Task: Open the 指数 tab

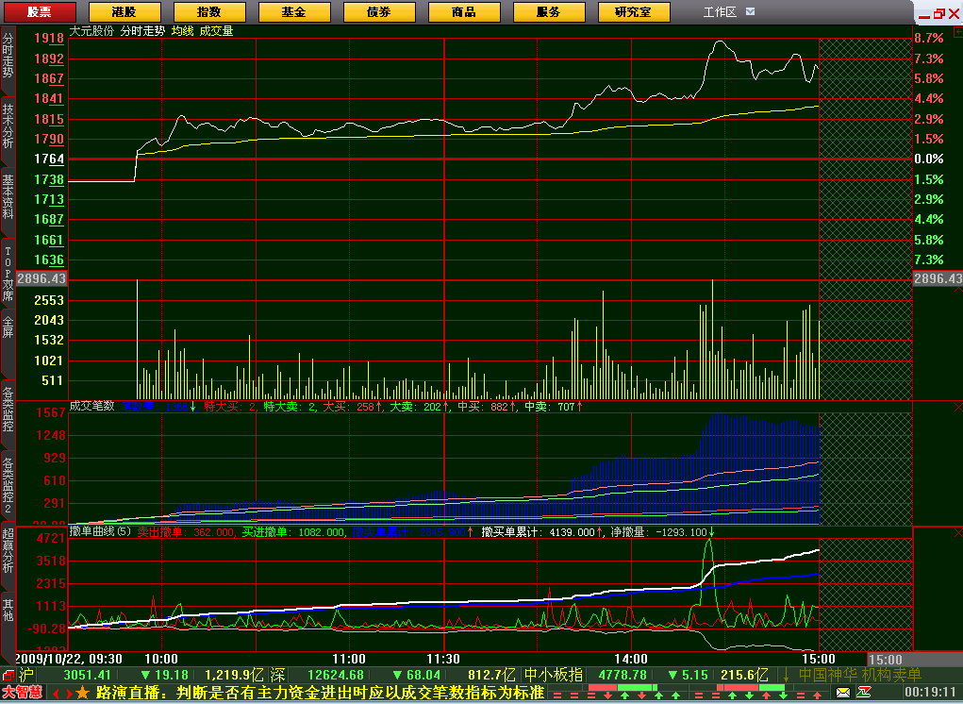Action: coord(209,12)
